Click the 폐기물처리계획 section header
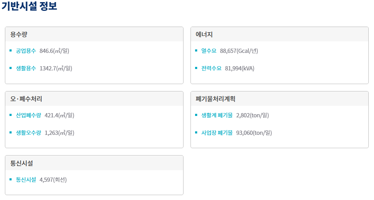Viewport: 374px width, 200px height. (x=279, y=99)
